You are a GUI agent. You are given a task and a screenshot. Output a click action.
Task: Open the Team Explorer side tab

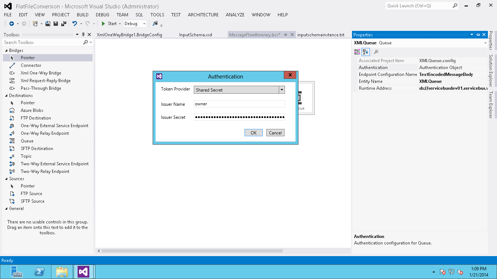[x=491, y=105]
